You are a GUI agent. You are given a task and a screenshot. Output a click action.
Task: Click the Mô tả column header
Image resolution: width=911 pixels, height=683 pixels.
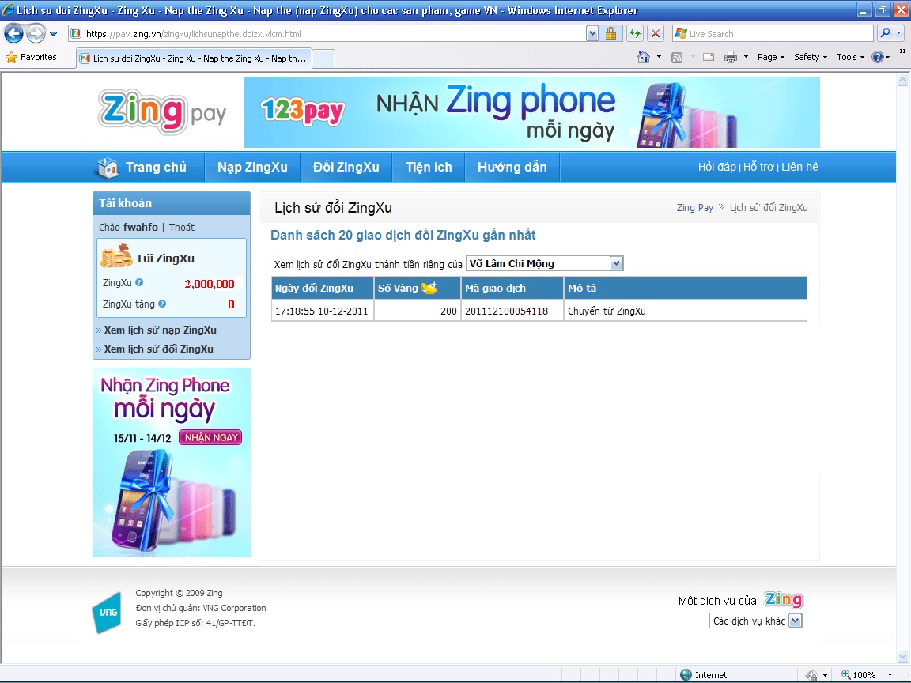coord(685,288)
